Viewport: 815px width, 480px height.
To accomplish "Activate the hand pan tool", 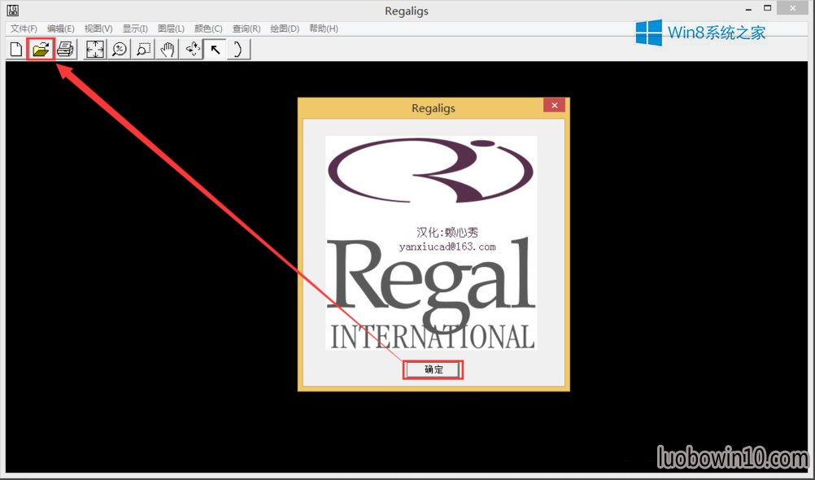I will pos(168,50).
